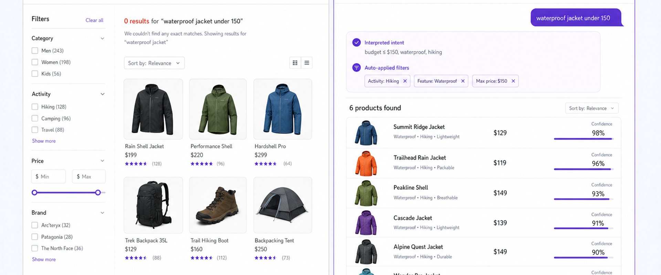Click the $119 price of Trailhead Rain Jacket
The width and height of the screenshot is (661, 275).
tap(500, 163)
